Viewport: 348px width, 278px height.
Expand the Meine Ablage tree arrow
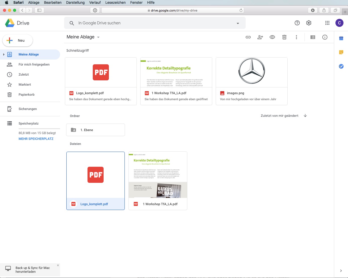coord(4,54)
